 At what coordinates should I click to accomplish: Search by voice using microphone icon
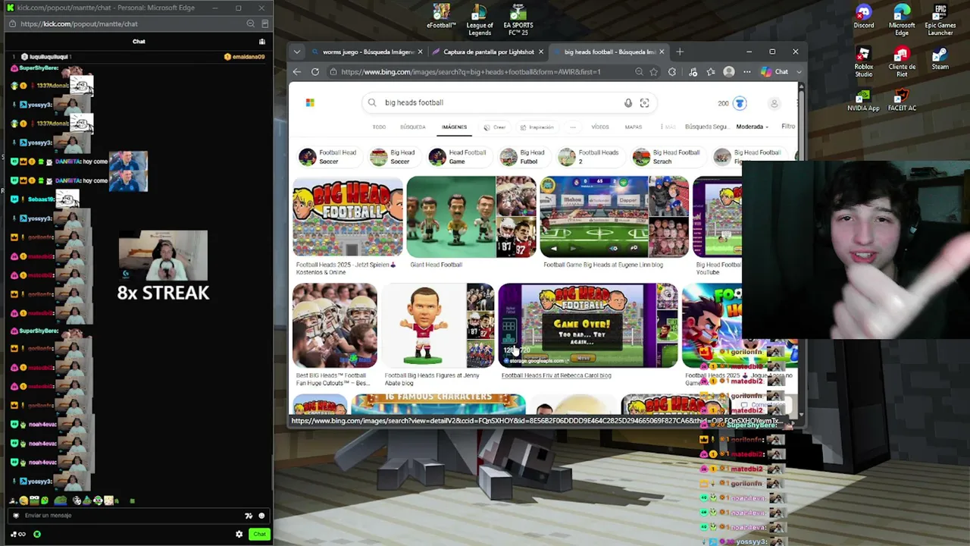tap(628, 103)
